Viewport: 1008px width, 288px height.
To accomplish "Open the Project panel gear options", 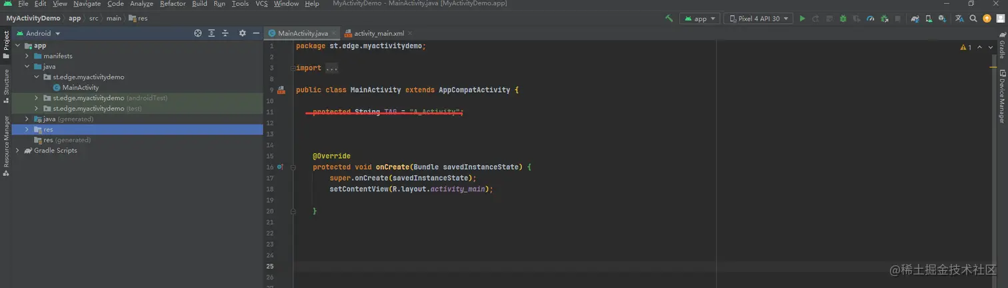I will 242,33.
